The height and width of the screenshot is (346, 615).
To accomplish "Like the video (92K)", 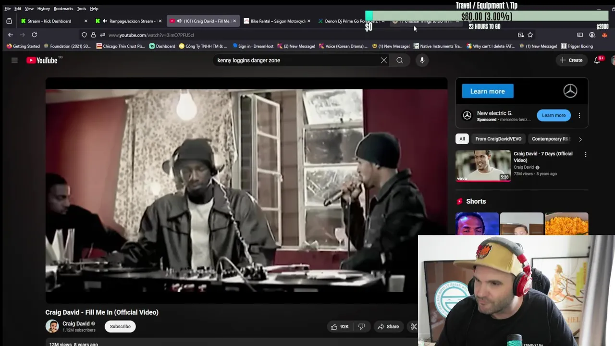I will point(340,327).
